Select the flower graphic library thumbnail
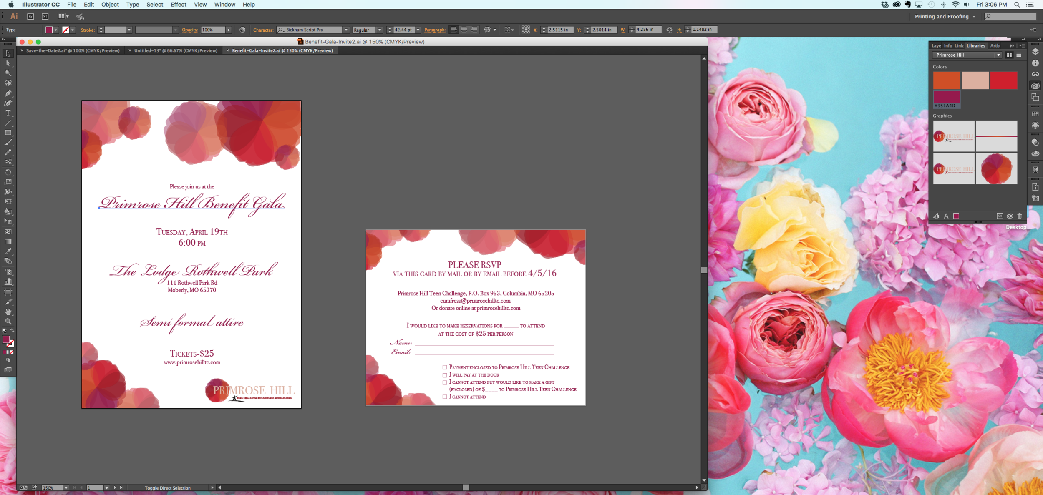 coord(996,169)
